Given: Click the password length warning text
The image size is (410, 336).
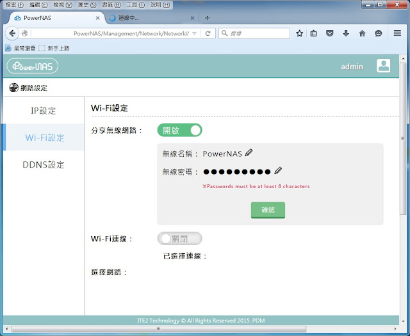Looking at the screenshot, I should click(x=256, y=186).
